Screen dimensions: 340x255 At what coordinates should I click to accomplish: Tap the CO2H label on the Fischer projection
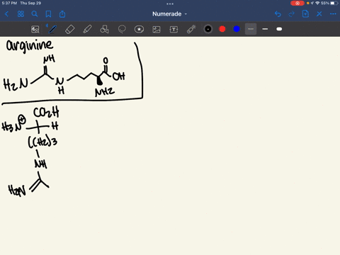click(x=46, y=112)
